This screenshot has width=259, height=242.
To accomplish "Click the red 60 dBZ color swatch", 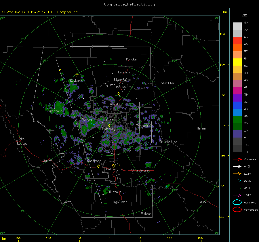I will tap(237, 41).
